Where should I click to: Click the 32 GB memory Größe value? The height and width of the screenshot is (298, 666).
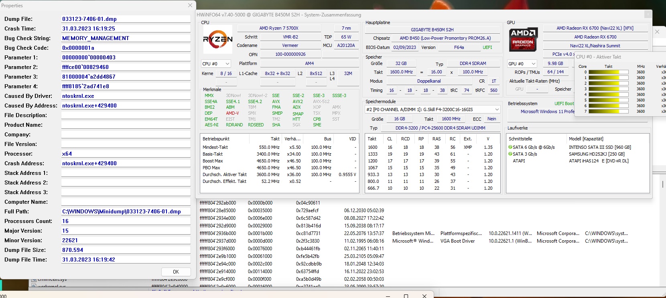pos(401,63)
